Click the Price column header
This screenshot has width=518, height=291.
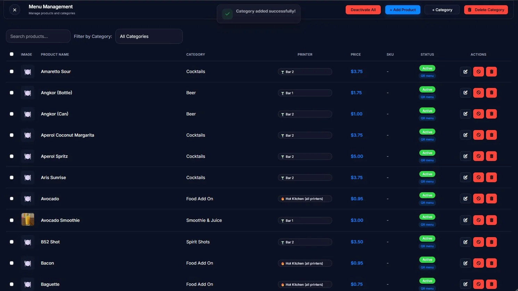pyautogui.click(x=355, y=55)
